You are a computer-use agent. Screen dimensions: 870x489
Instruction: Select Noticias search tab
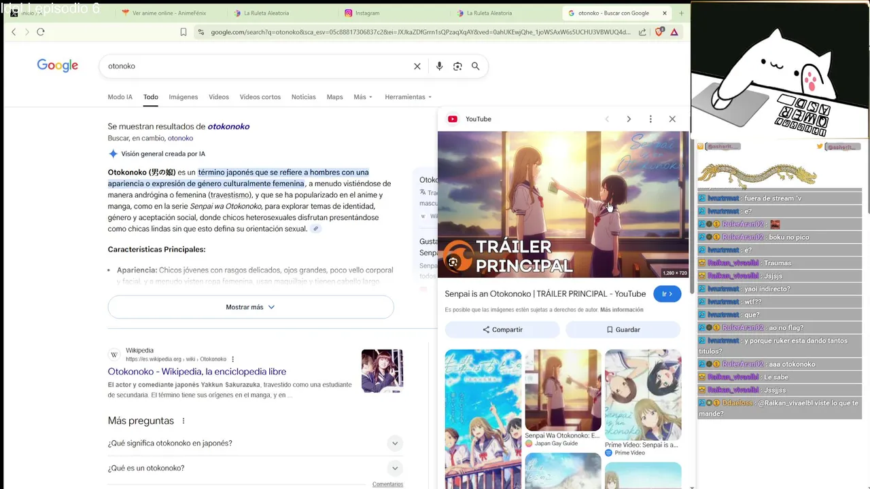pyautogui.click(x=304, y=97)
